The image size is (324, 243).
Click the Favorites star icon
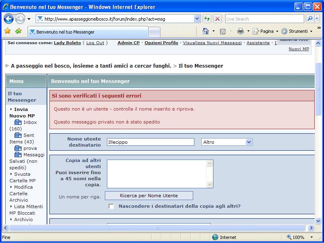coord(7,31)
